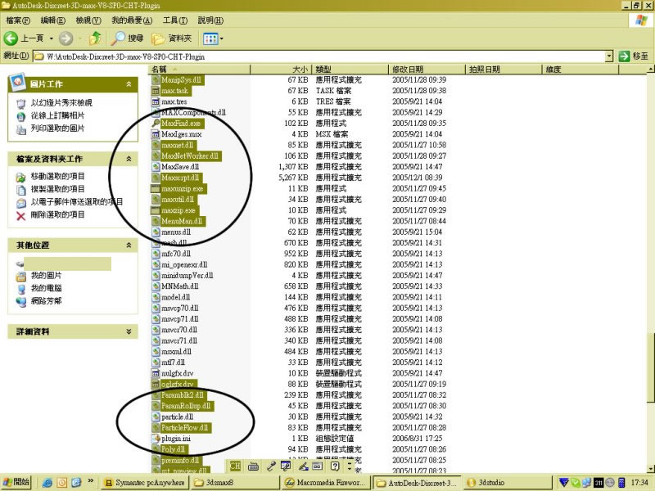Open the 編輯(E) menu
655x491 pixels.
click(x=53, y=20)
